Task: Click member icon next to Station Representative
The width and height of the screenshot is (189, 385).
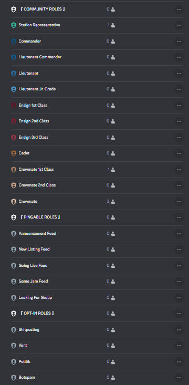Action: (x=113, y=25)
